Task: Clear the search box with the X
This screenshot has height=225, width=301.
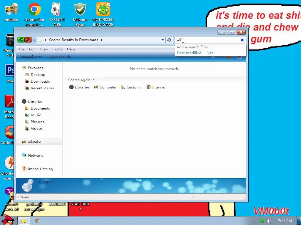Action: (242, 40)
